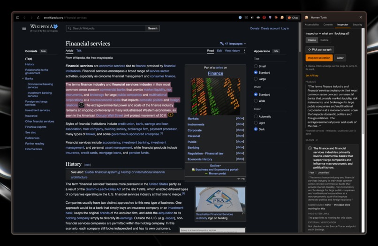Click the orange Inspect selection button
This screenshot has width=378, height=246.
pyautogui.click(x=319, y=58)
